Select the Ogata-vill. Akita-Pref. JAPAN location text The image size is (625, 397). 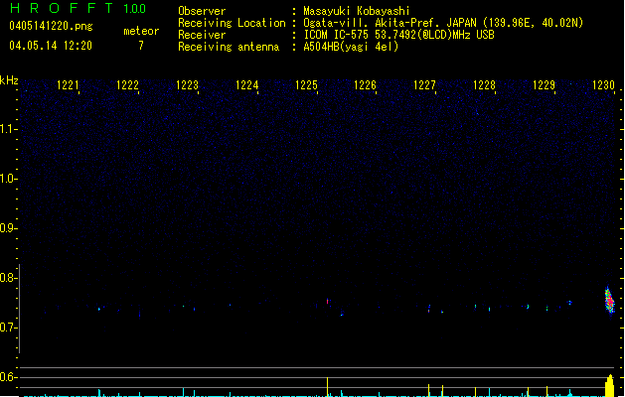443,23
